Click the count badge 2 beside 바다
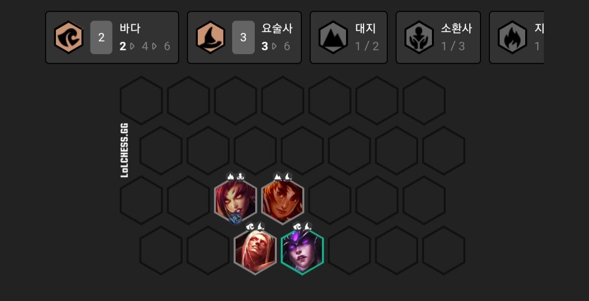 coord(102,37)
